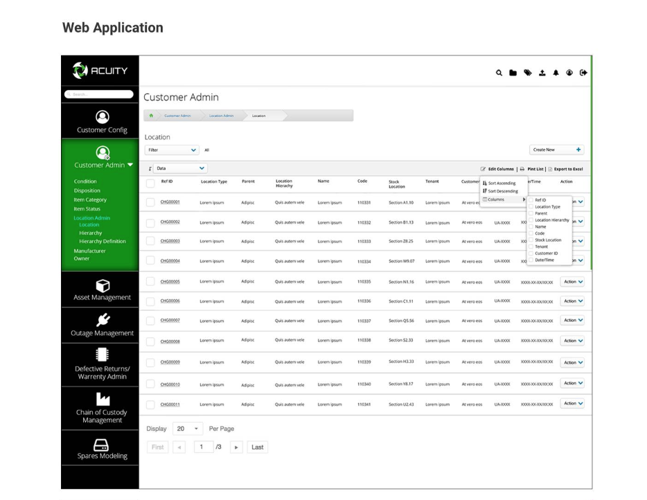Open the CHG00009 reference link

170,361
